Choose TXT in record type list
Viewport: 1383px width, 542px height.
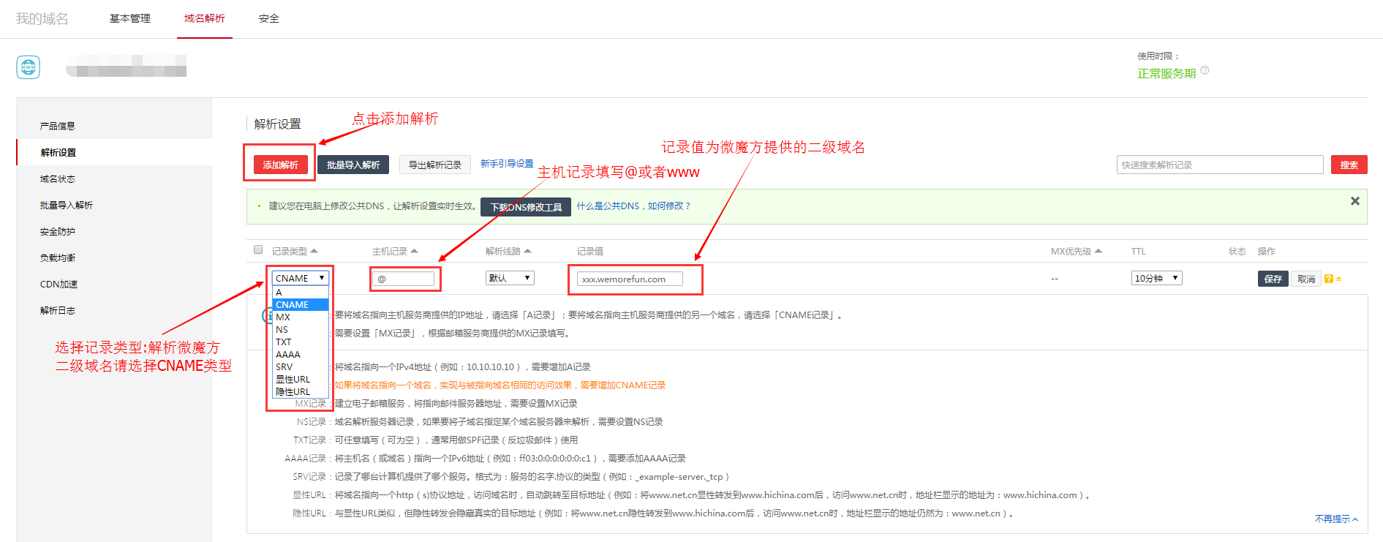tap(301, 342)
